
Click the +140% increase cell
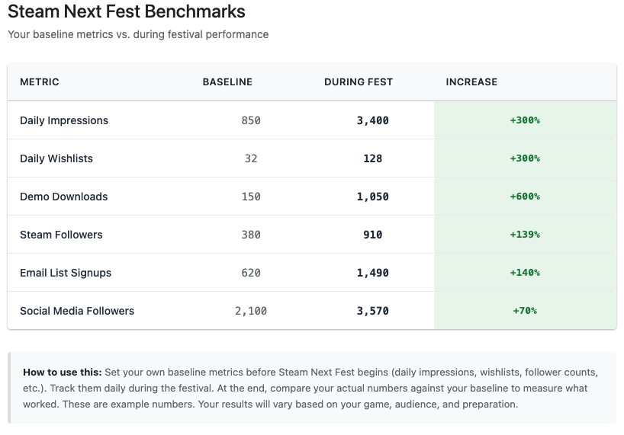coord(525,273)
